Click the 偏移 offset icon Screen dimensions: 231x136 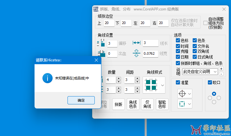[x=101, y=43]
